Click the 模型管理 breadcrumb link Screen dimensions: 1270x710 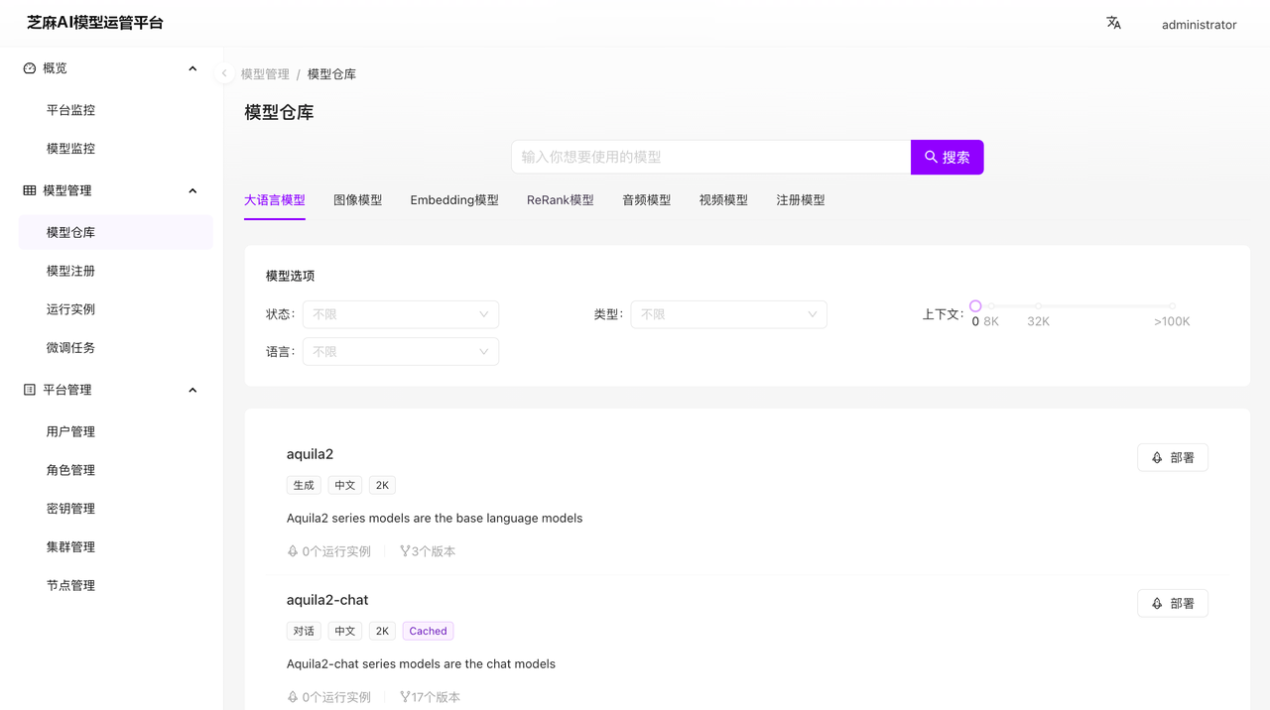tap(265, 74)
